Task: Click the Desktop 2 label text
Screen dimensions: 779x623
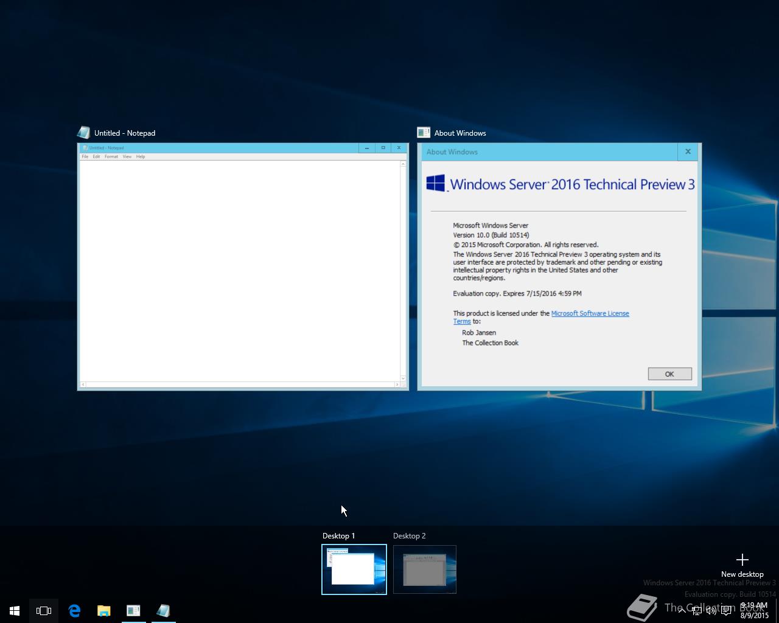Action: point(409,536)
